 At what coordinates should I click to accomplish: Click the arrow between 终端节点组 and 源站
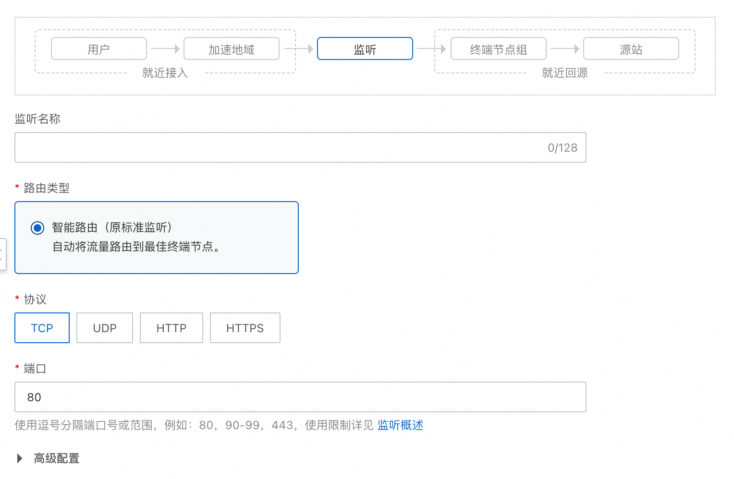[565, 48]
